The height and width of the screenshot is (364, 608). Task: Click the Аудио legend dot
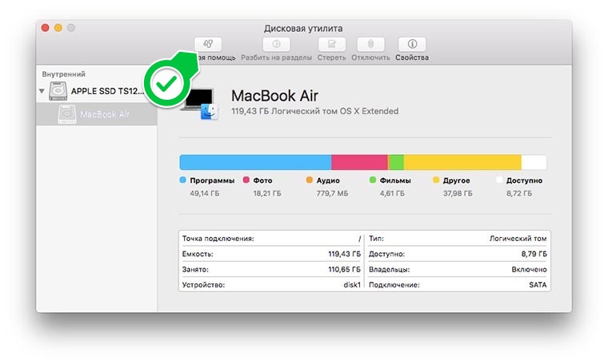pyautogui.click(x=309, y=180)
